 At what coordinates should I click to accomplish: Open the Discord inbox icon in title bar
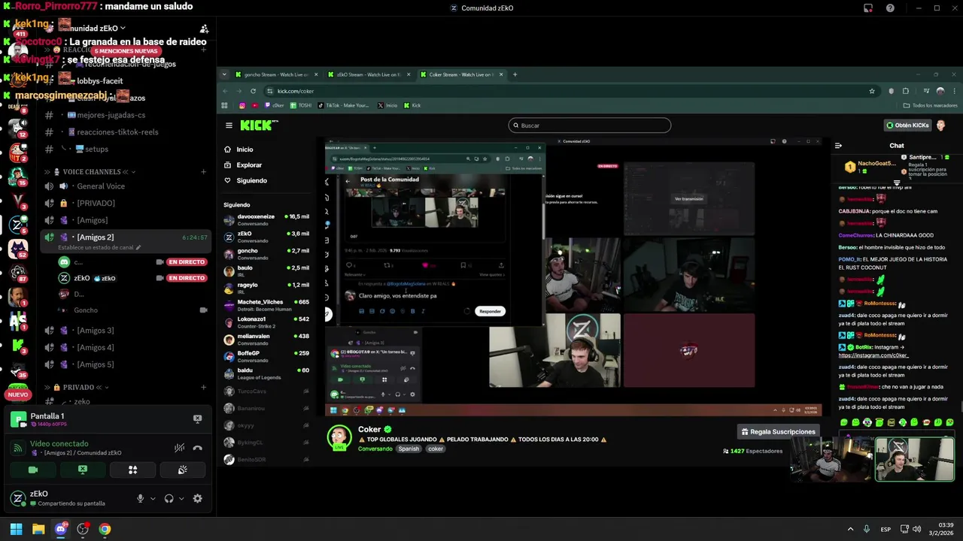[x=868, y=8]
